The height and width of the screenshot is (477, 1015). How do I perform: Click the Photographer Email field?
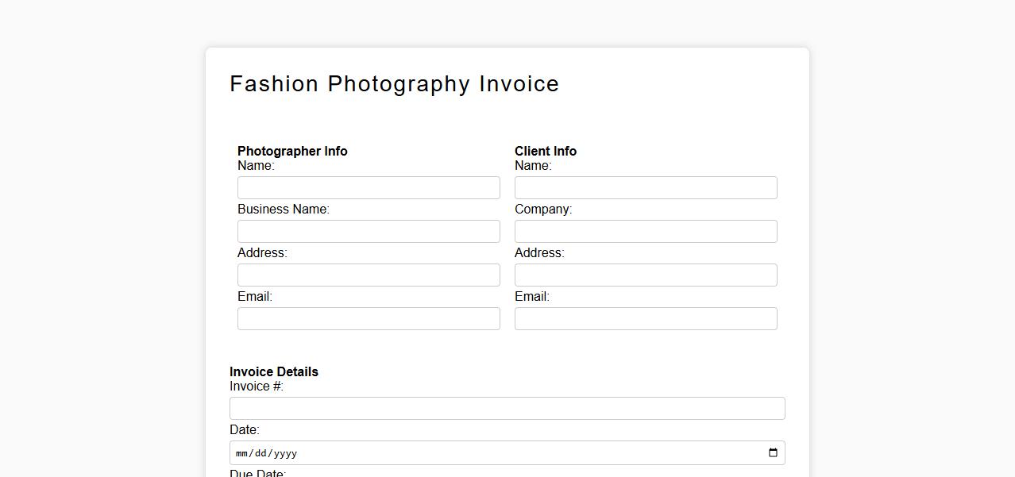pos(369,319)
